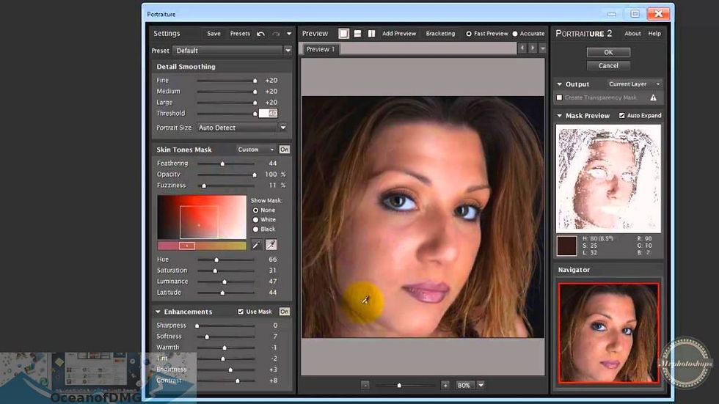Set Show Mask to White
The image size is (719, 404).
tap(256, 219)
